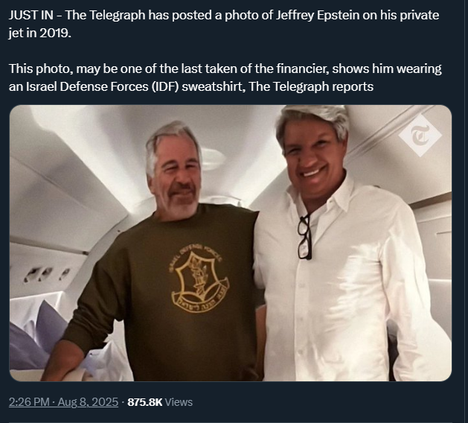468x423 pixels.
Task: Click the black eyeglasses hanging from the white shirt
Action: point(305,238)
